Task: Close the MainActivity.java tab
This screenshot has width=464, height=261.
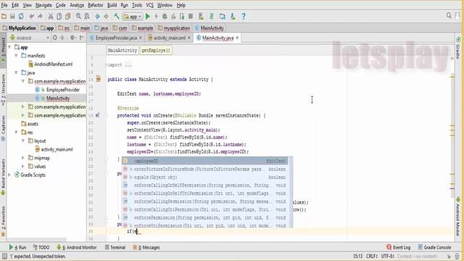Action: (x=237, y=38)
